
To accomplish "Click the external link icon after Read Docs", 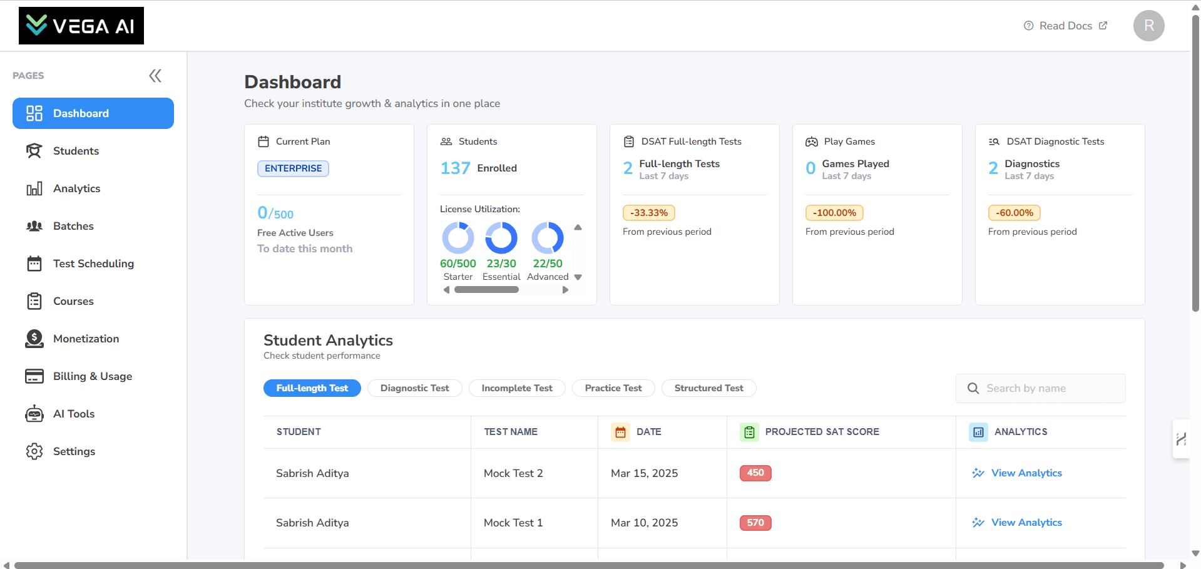I will coord(1103,26).
